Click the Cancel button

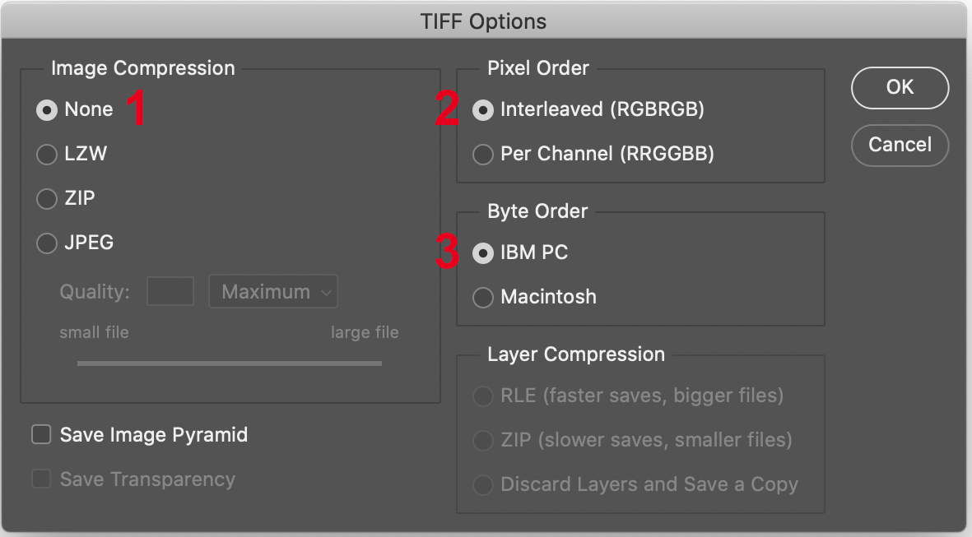click(x=900, y=146)
